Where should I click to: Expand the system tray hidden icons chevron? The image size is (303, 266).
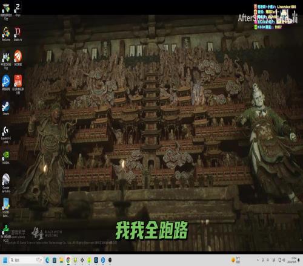click(x=258, y=260)
